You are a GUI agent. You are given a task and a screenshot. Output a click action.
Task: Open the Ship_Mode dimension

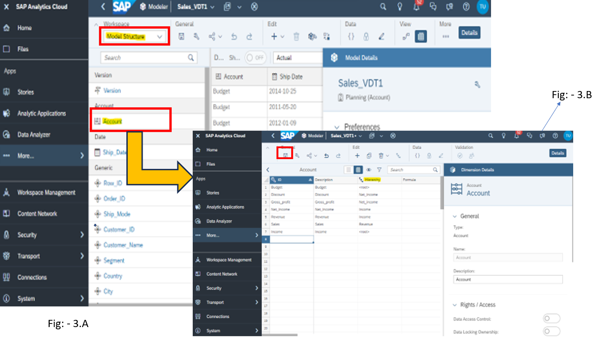pyautogui.click(x=116, y=214)
